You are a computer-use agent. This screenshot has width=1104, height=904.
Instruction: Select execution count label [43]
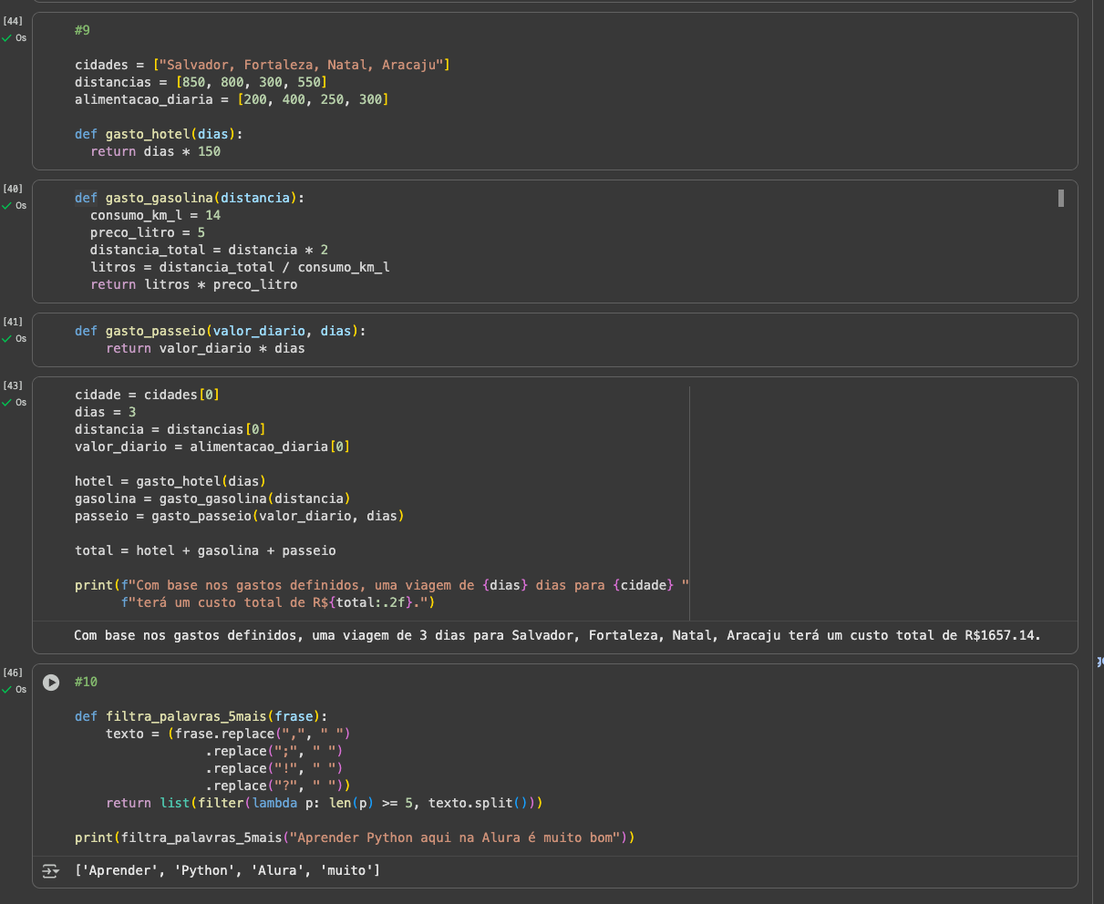(x=13, y=385)
